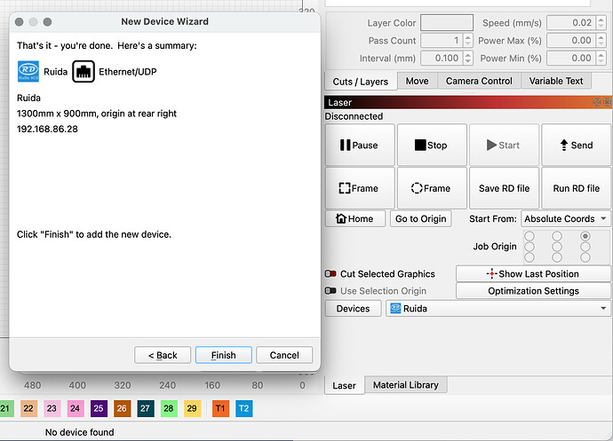Pick palette color 22 (peach)
Viewport: 613px width, 441px height.
tap(28, 408)
